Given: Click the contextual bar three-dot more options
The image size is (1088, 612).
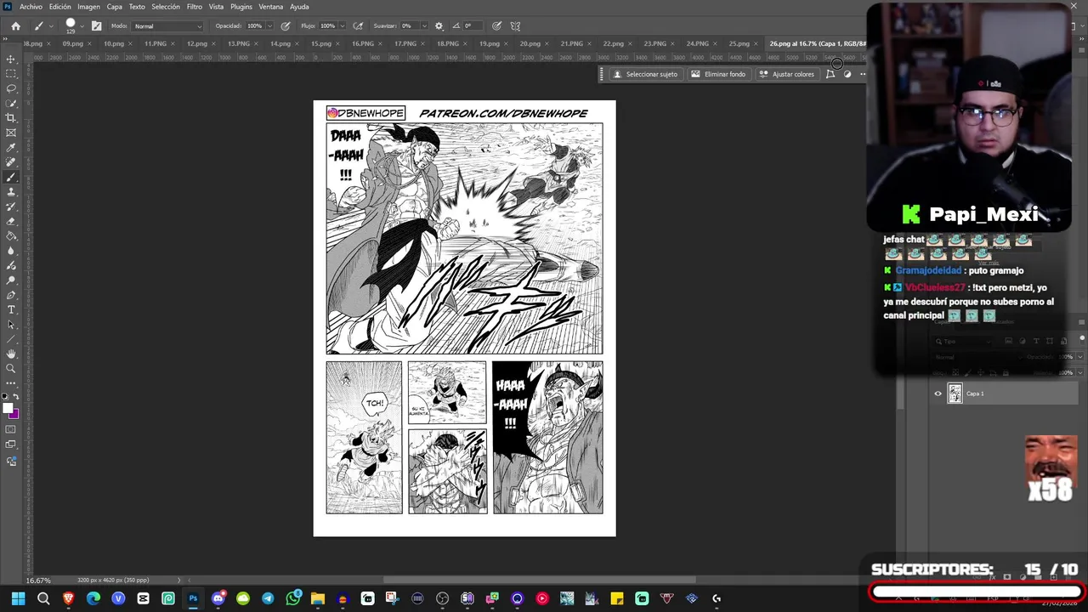Looking at the screenshot, I should [x=862, y=74].
